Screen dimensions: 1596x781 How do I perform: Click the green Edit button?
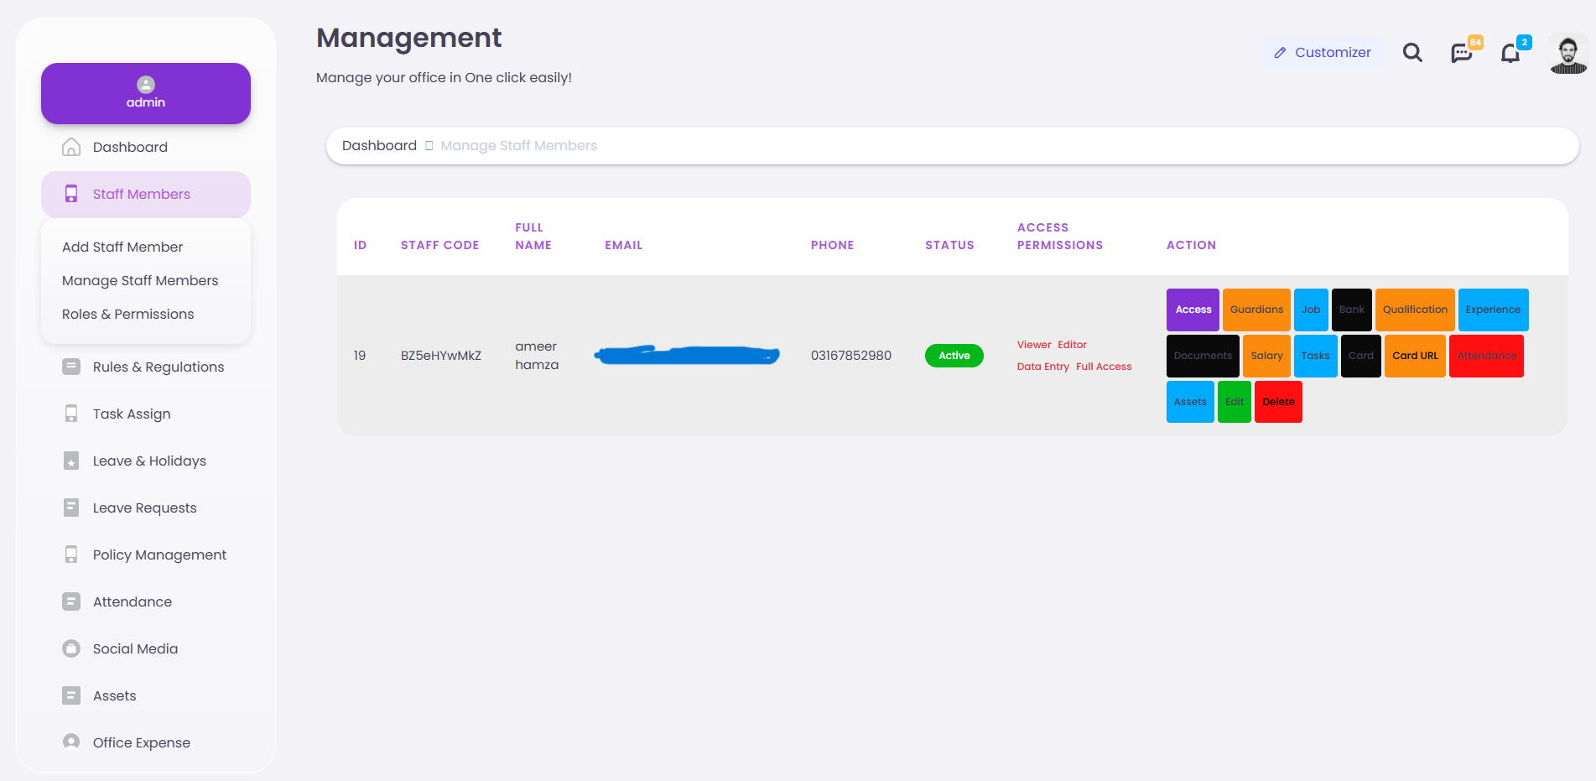[1235, 402]
